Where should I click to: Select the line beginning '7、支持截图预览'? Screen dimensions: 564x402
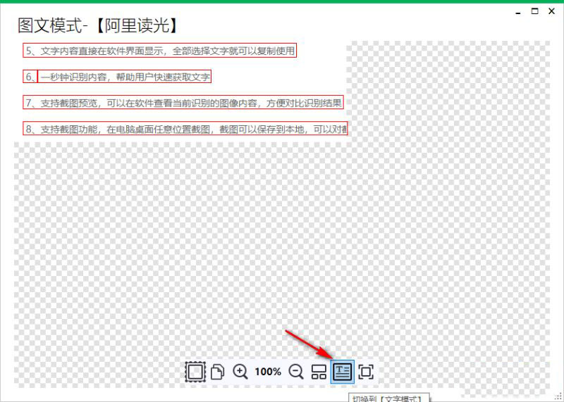click(183, 103)
